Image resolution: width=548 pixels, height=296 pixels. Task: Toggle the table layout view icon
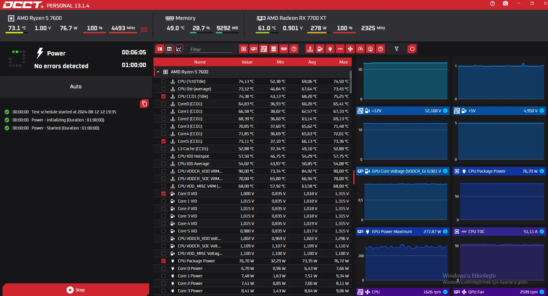(169, 49)
